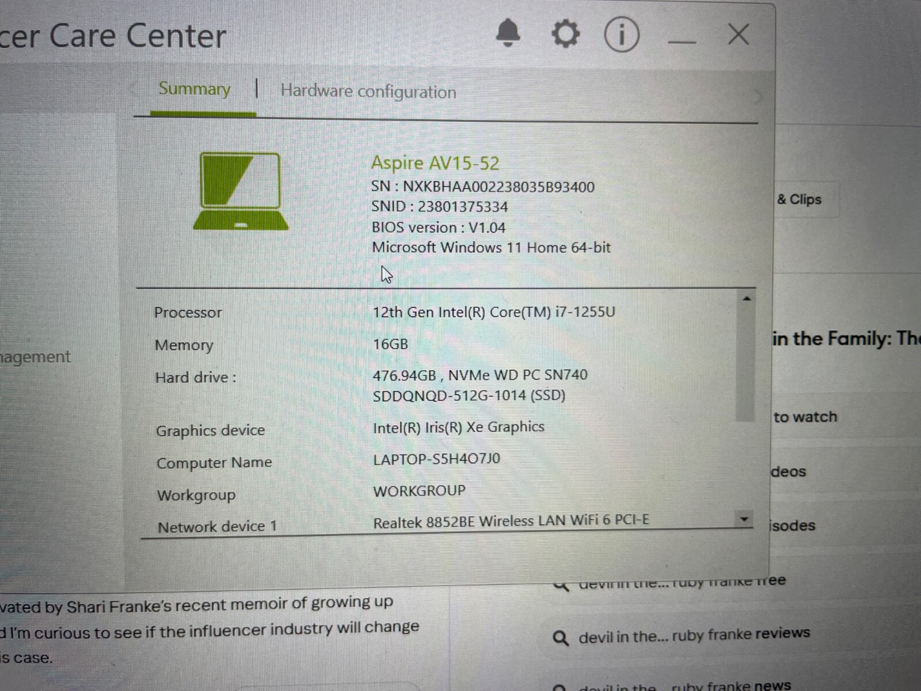This screenshot has height=691, width=921.
Task: Select the Memory label
Action: [184, 345]
